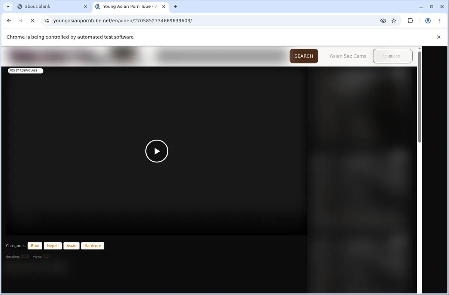Click the crossed-out eye icon in the address bar

[x=383, y=21]
